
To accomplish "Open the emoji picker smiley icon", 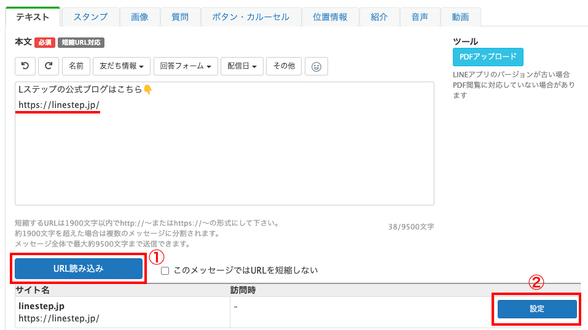I will tap(316, 66).
